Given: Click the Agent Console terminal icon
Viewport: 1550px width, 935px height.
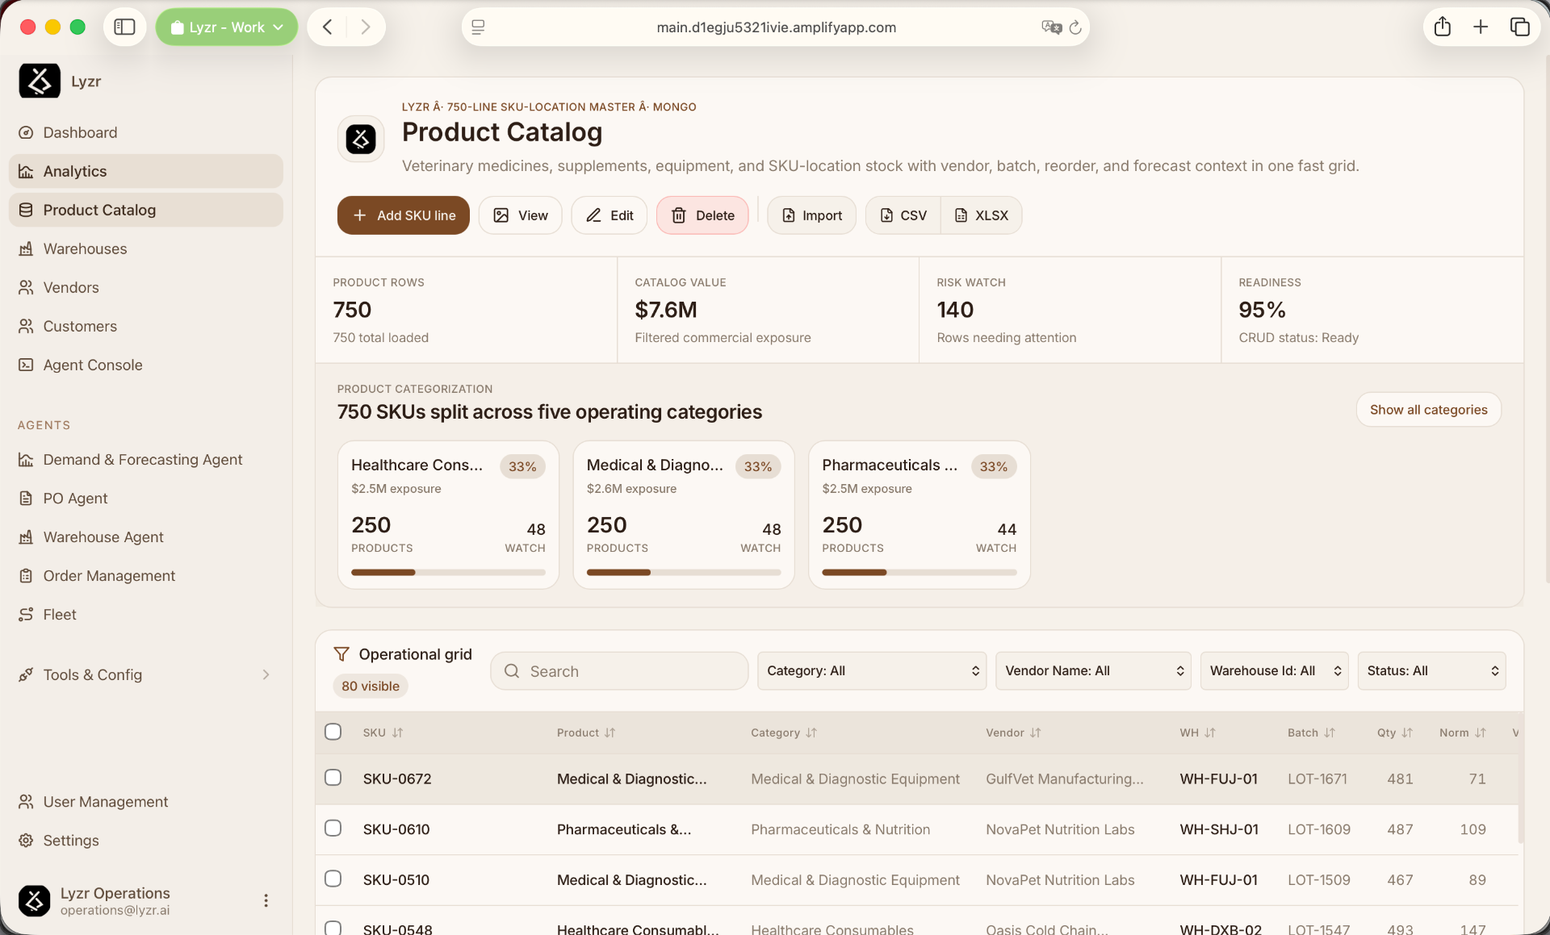Looking at the screenshot, I should click(x=26, y=365).
